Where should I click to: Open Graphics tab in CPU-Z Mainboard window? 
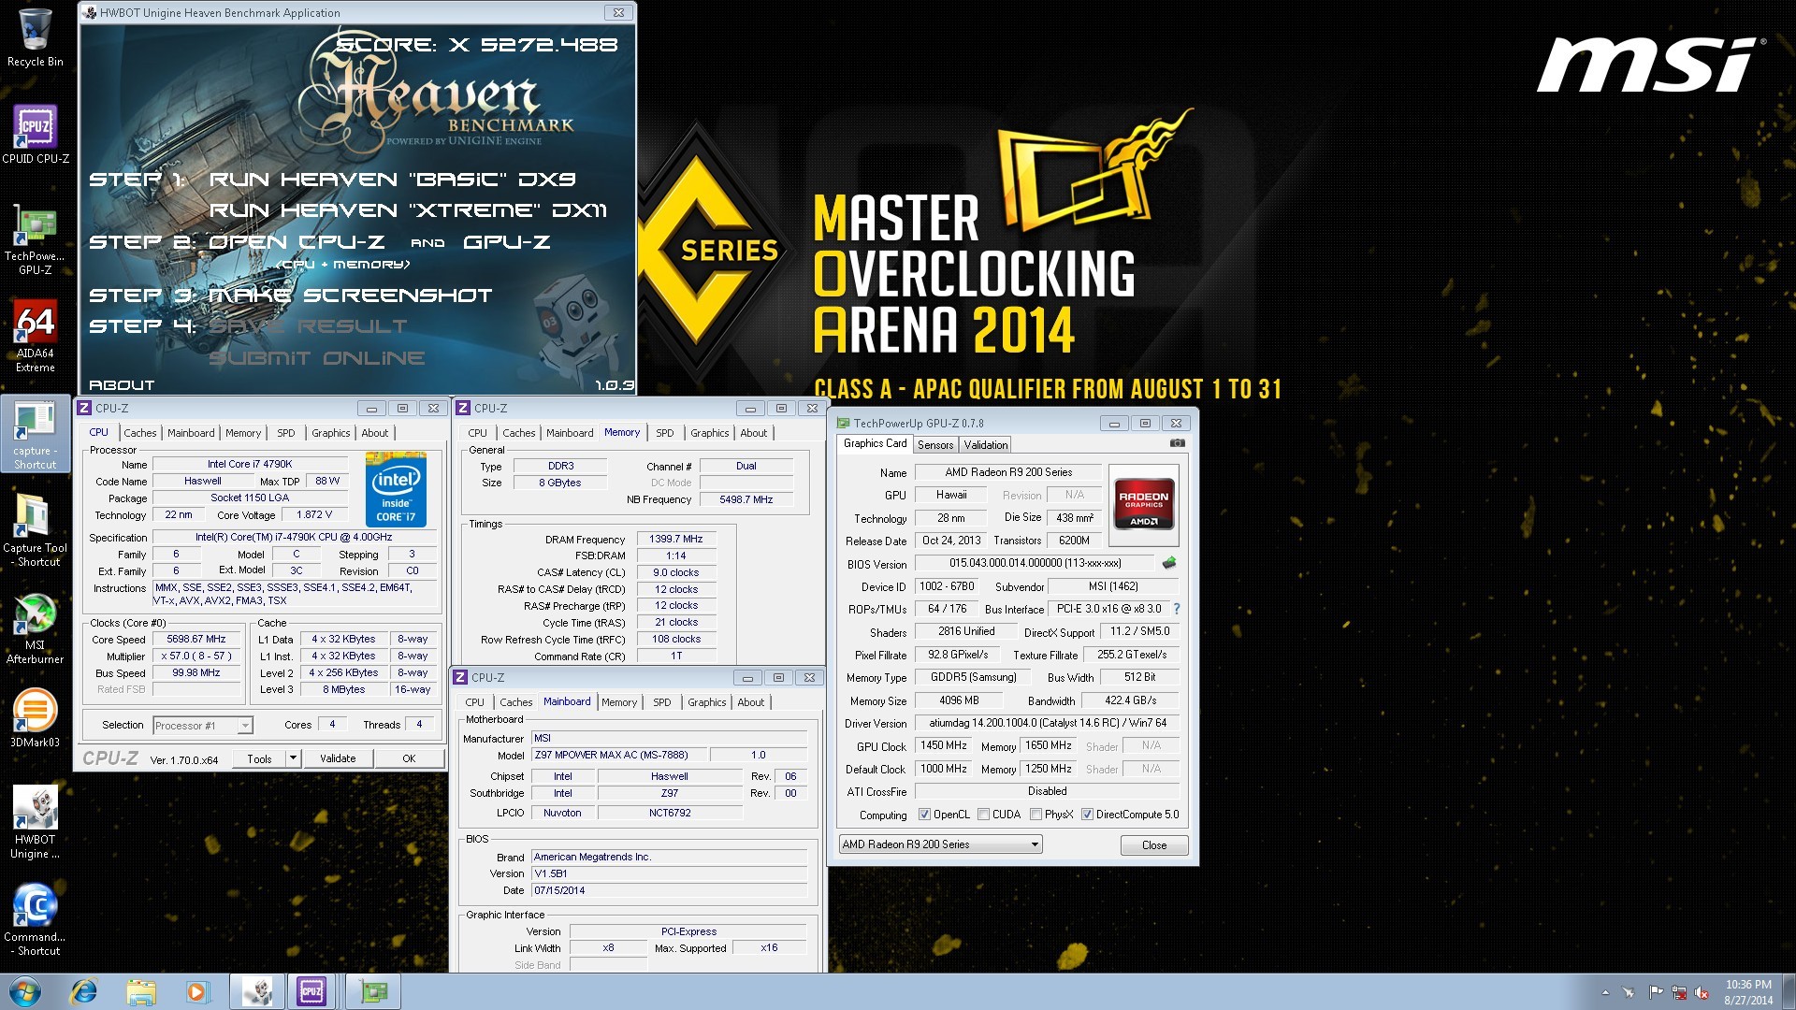pyautogui.click(x=707, y=702)
